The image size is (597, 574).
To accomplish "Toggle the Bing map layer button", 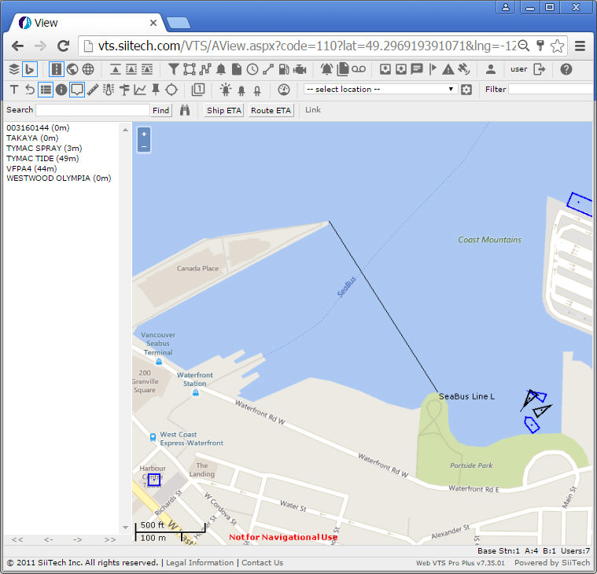I will pos(30,69).
